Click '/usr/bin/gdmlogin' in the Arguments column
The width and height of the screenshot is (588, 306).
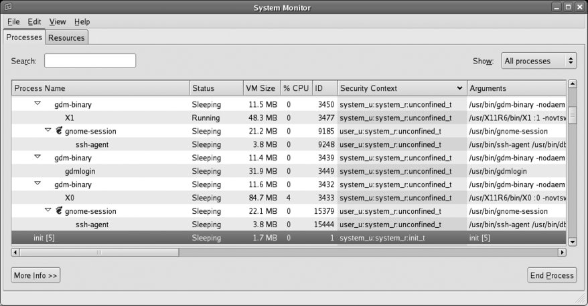(498, 171)
